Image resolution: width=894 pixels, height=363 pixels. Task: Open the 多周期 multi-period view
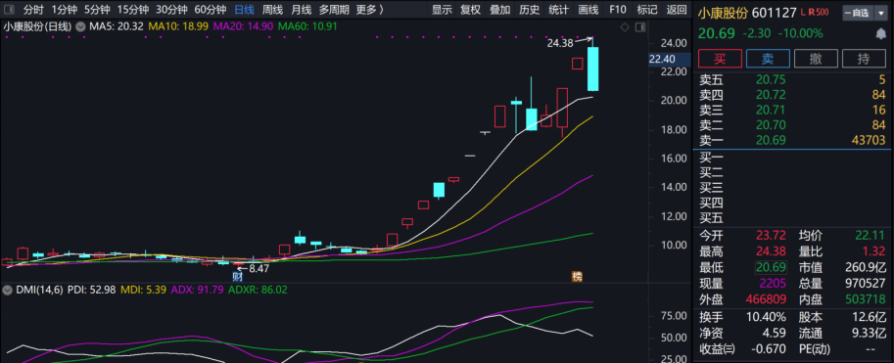[334, 10]
